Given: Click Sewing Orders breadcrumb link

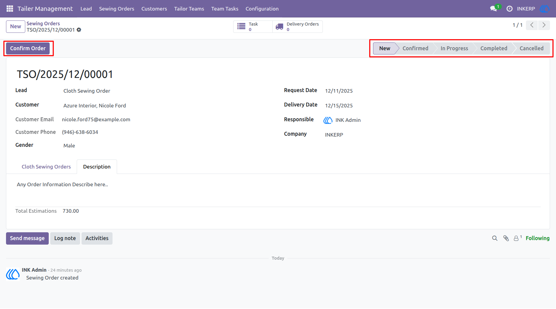Looking at the screenshot, I should pyautogui.click(x=43, y=23).
